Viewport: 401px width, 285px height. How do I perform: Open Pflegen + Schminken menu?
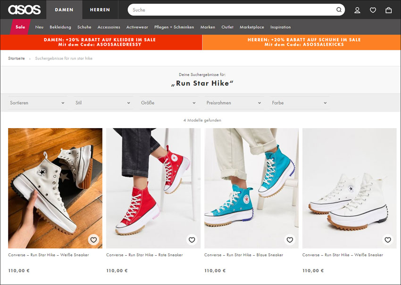point(174,27)
